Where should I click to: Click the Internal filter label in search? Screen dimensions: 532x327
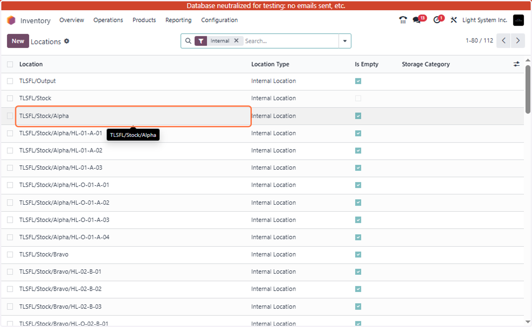(x=220, y=41)
